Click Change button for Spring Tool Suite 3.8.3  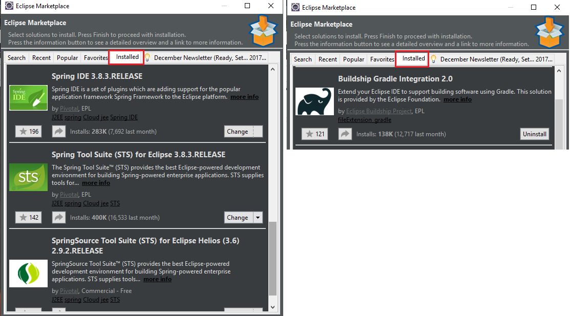[x=238, y=218]
